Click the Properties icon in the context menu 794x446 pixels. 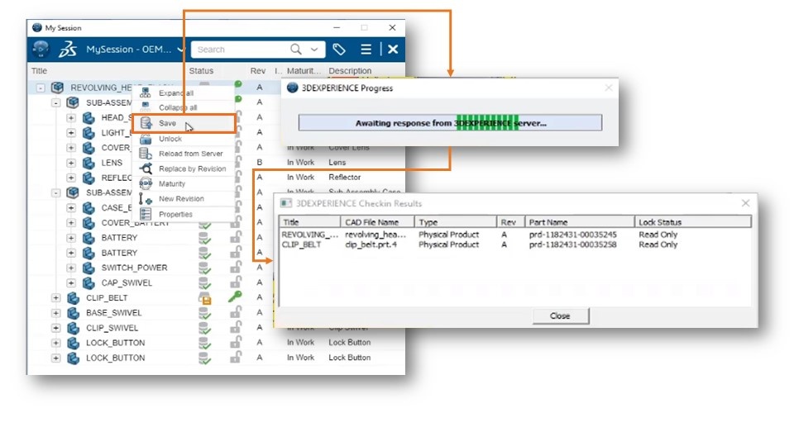[x=146, y=214]
